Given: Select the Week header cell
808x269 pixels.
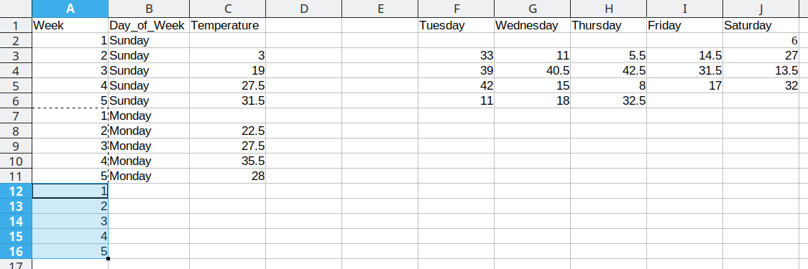Looking at the screenshot, I should (x=70, y=25).
